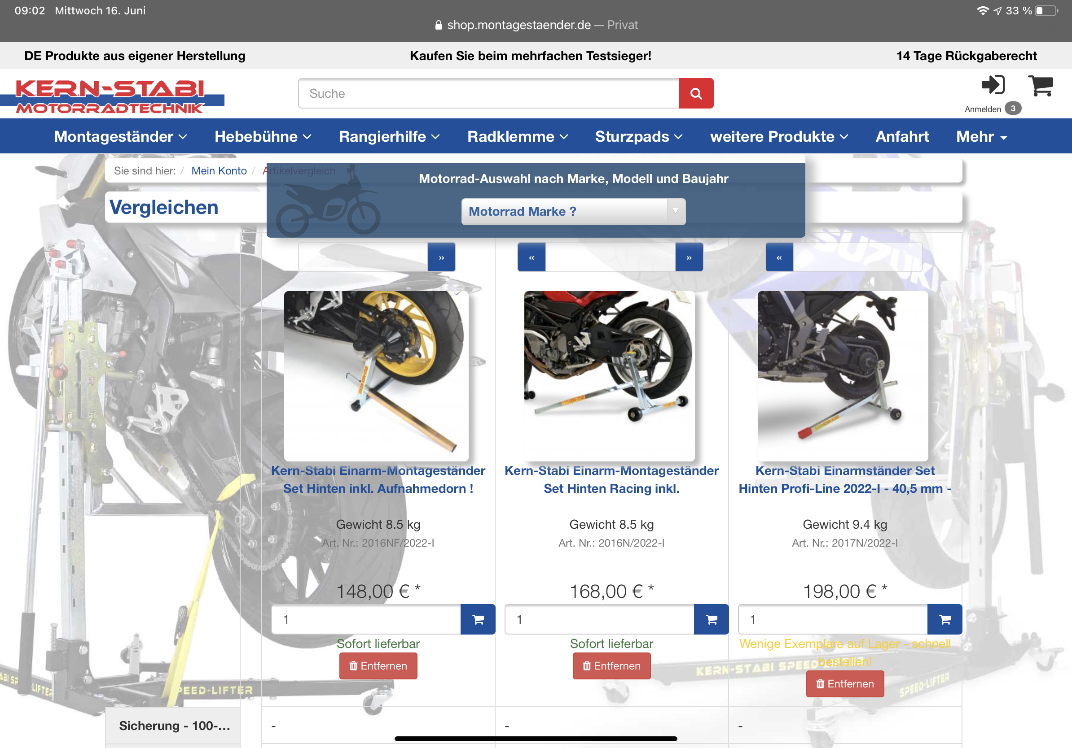Click into the Suche search field
Viewport: 1072px width, 748px height.
click(x=488, y=93)
